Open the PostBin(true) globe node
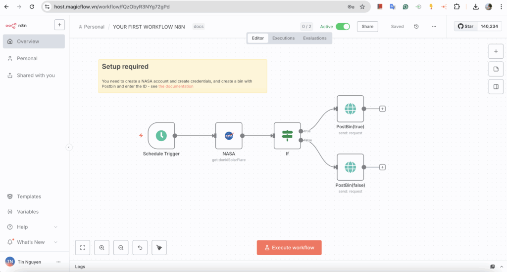Screen dimensions: 507x272 [350, 109]
